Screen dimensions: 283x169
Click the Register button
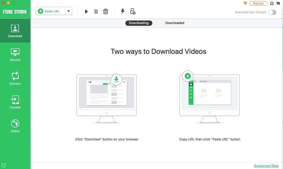pos(258,3)
